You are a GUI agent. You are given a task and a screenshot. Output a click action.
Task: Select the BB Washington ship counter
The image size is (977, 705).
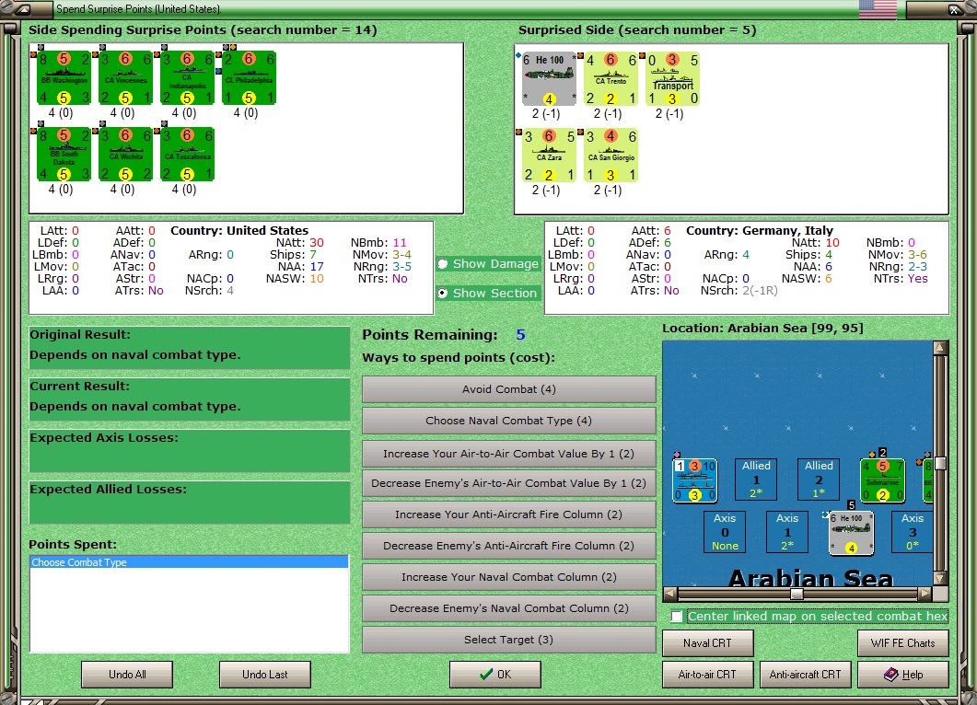coord(64,78)
